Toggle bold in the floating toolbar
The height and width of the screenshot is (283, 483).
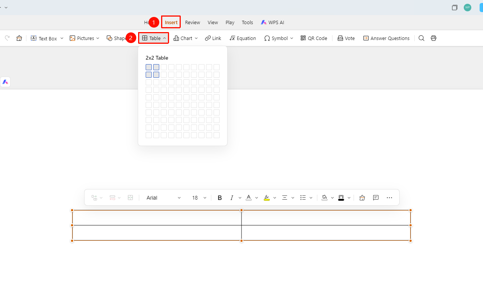[x=220, y=198]
